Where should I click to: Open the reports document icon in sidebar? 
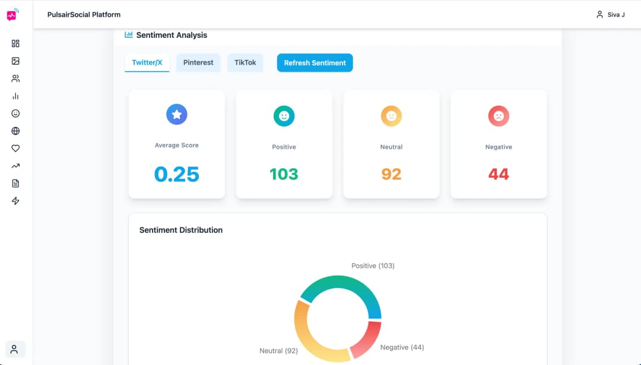pyautogui.click(x=15, y=183)
